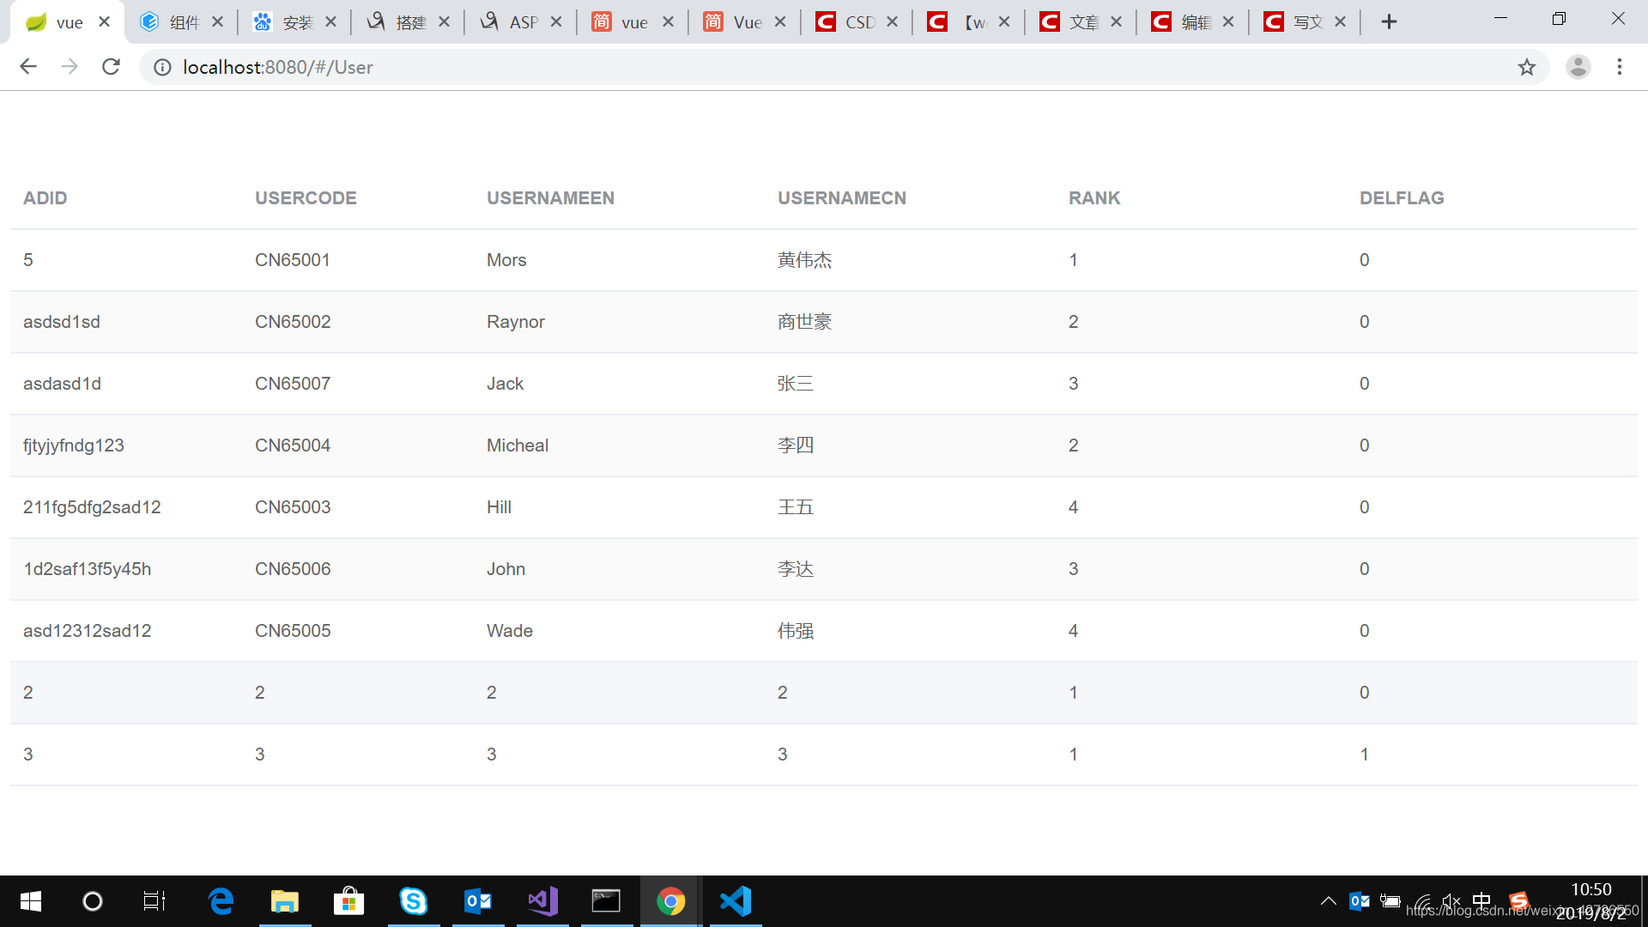Open the Windows Start menu
This screenshot has height=927, width=1648.
29,901
